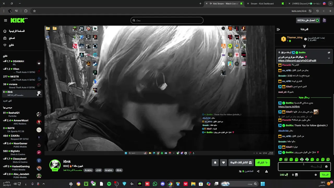This screenshot has height=188, width=334.
Task: Open Bigfoltz Slots & Casino channel
Action: [x=22, y=152]
